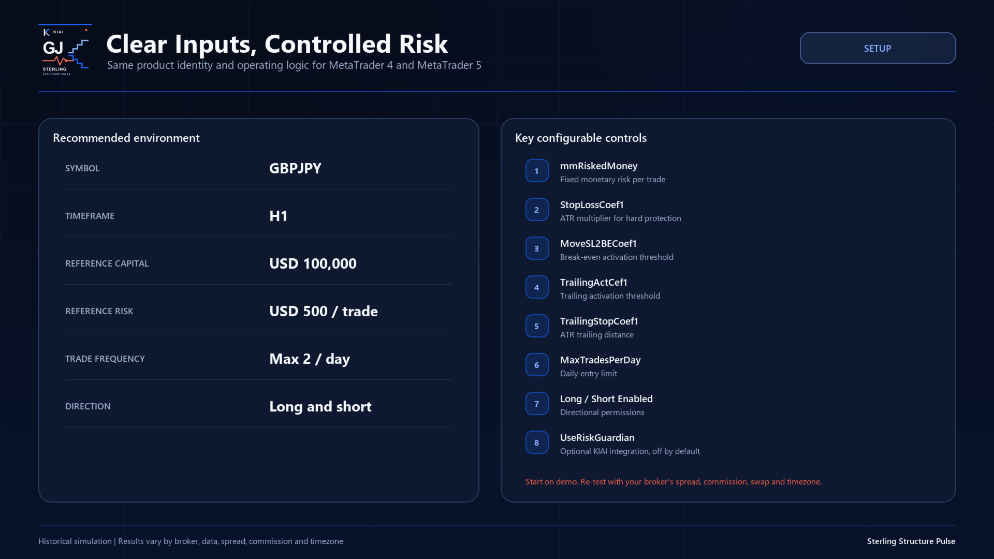Select number badge 1 for mmRiskedMoney
The width and height of the screenshot is (994, 559).
pyautogui.click(x=537, y=171)
